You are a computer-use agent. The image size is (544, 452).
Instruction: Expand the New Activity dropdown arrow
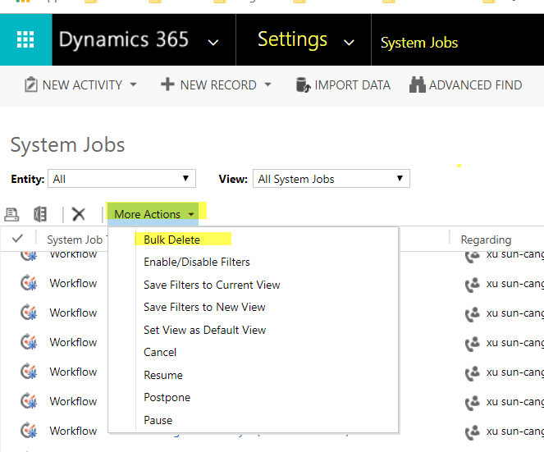click(x=133, y=84)
